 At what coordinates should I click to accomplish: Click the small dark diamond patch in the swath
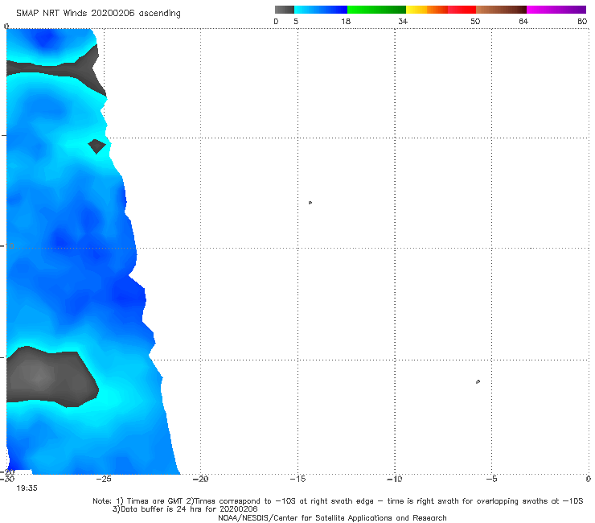(x=96, y=146)
